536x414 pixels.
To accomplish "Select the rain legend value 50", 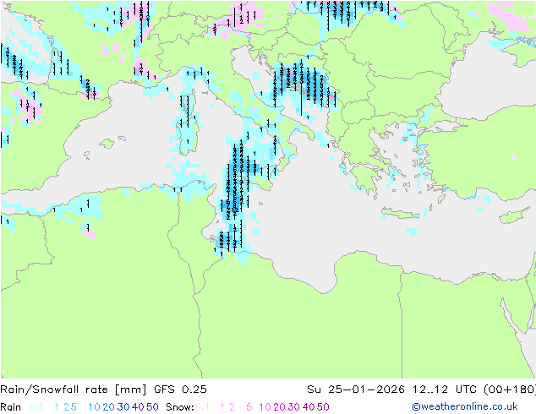I will 152,407.
